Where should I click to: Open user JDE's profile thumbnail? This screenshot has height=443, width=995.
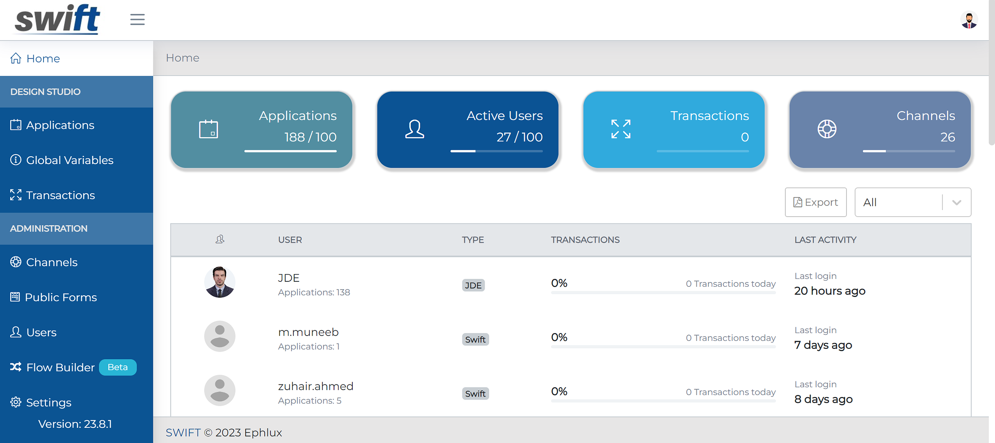pos(220,282)
